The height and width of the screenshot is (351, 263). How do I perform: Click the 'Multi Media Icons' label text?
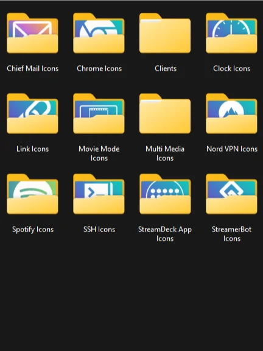pos(165,154)
